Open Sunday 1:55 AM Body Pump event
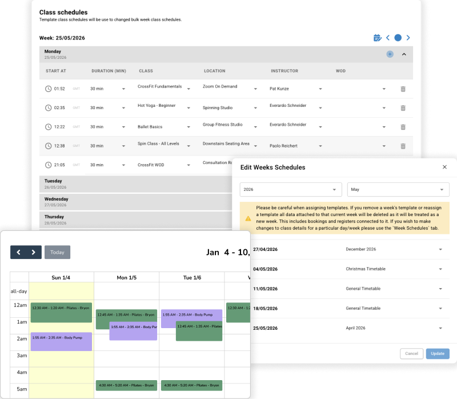The height and width of the screenshot is (399, 457). pyautogui.click(x=61, y=341)
